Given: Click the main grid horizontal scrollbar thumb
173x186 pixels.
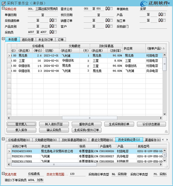Looking at the screenshot, I should (x=90, y=118).
